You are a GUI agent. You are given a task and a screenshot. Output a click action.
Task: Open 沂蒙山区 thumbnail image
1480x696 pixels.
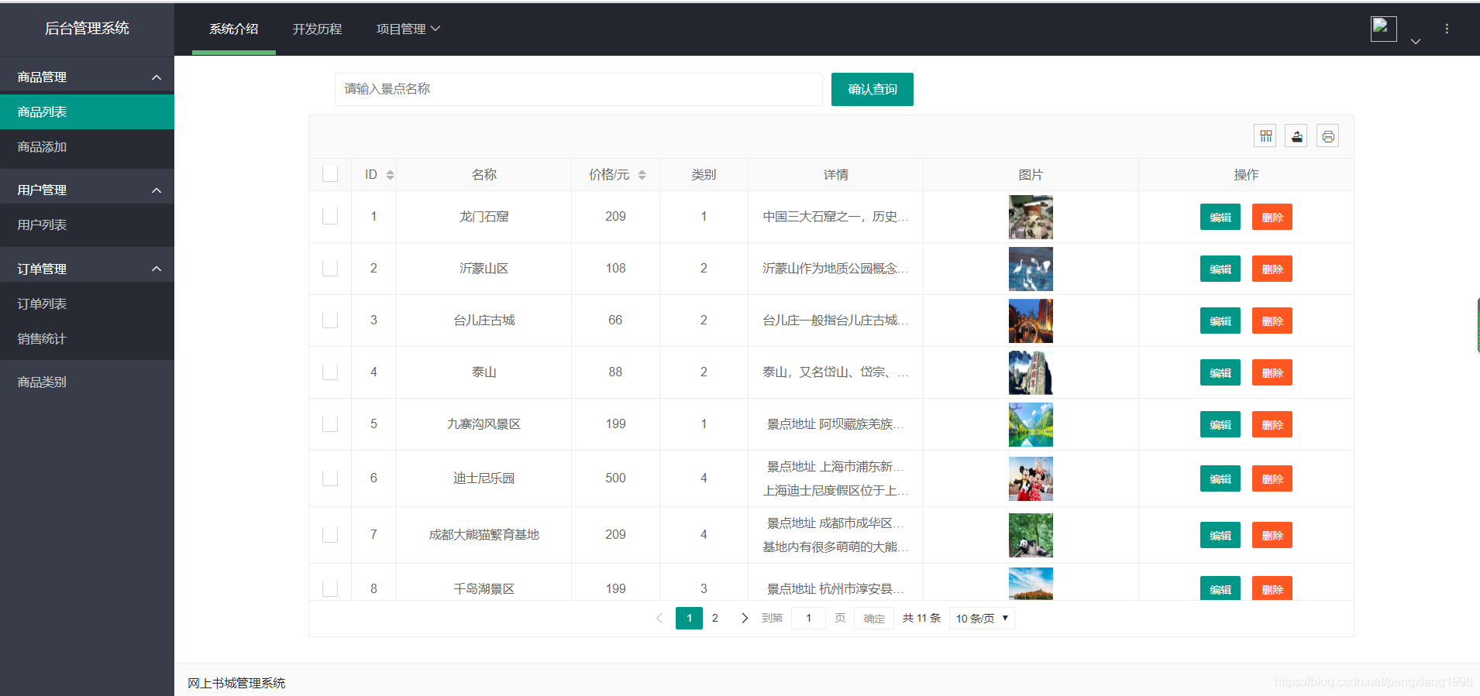coord(1031,269)
